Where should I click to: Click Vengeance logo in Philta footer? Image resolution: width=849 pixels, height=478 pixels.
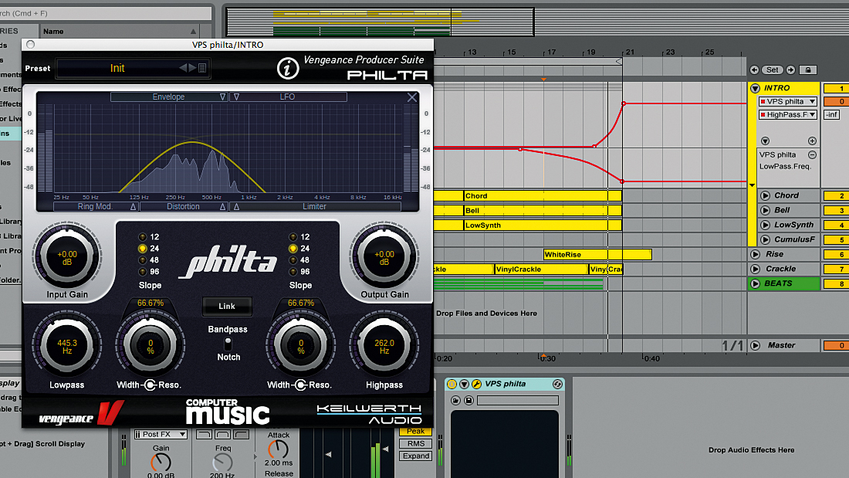[x=81, y=414]
